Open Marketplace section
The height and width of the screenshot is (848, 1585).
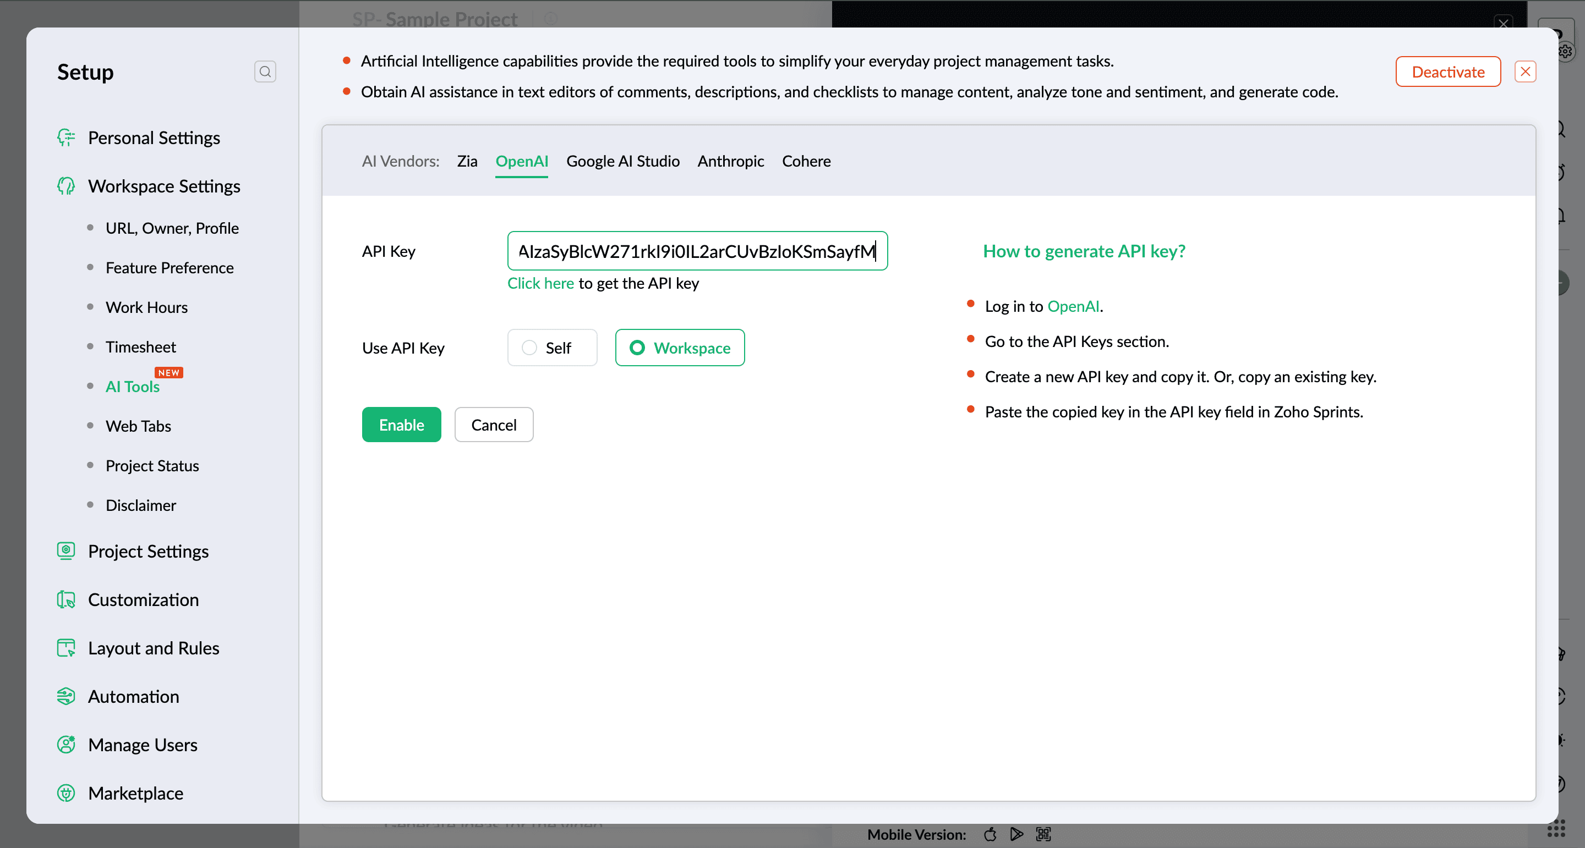point(135,793)
